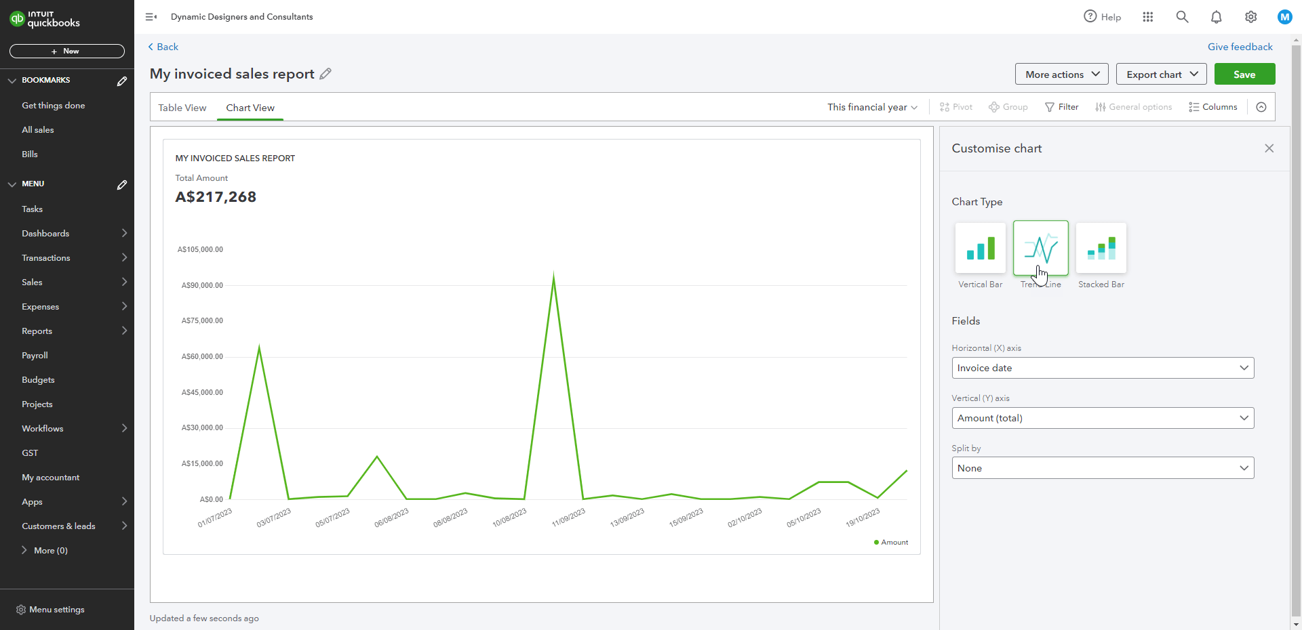The height and width of the screenshot is (630, 1302).
Task: Click the Amount legend marker
Action: point(877,543)
